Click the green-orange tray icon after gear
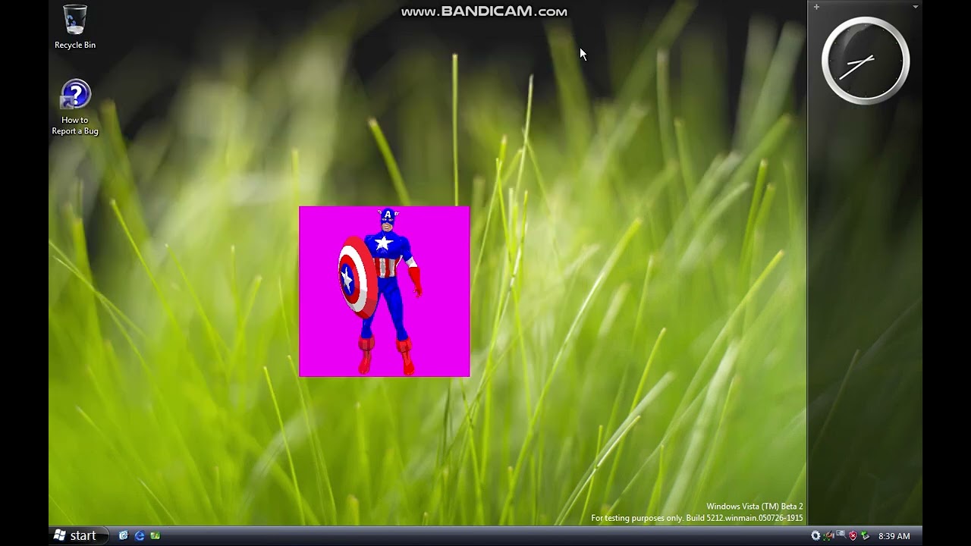971x546 pixels. coord(828,535)
